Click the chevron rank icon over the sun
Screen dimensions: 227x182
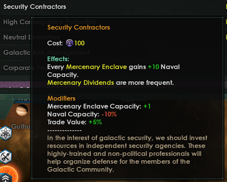pos(6,178)
